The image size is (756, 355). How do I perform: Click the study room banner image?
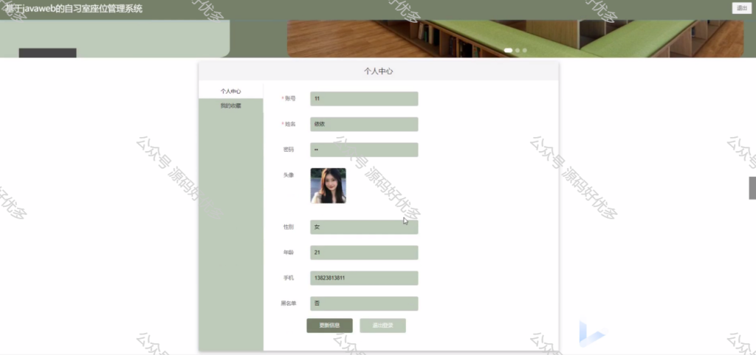click(x=515, y=38)
